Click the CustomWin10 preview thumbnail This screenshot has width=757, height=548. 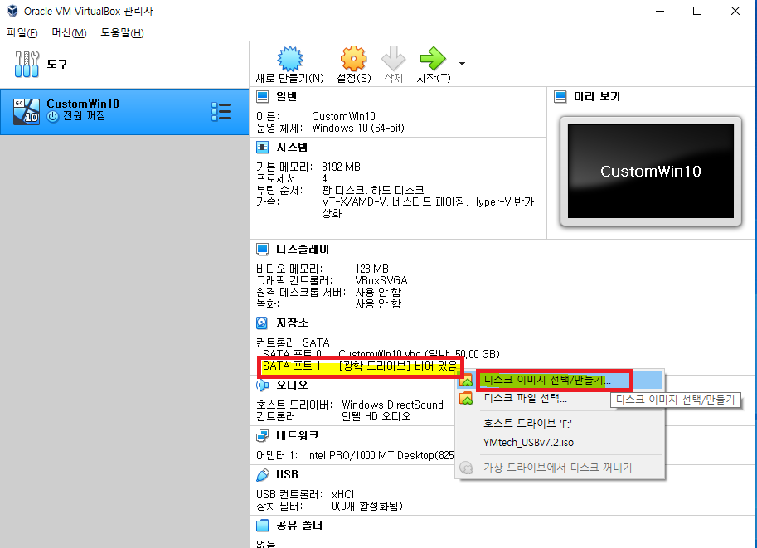coord(650,171)
